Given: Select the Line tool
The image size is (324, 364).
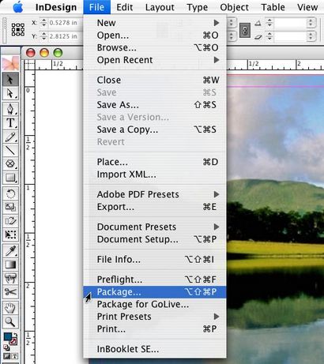Looking at the screenshot, I should point(10,151).
